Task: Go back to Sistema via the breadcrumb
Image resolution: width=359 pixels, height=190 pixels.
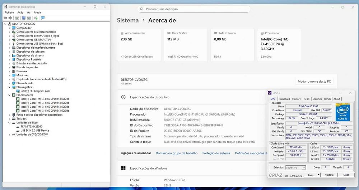Action: tap(128, 20)
